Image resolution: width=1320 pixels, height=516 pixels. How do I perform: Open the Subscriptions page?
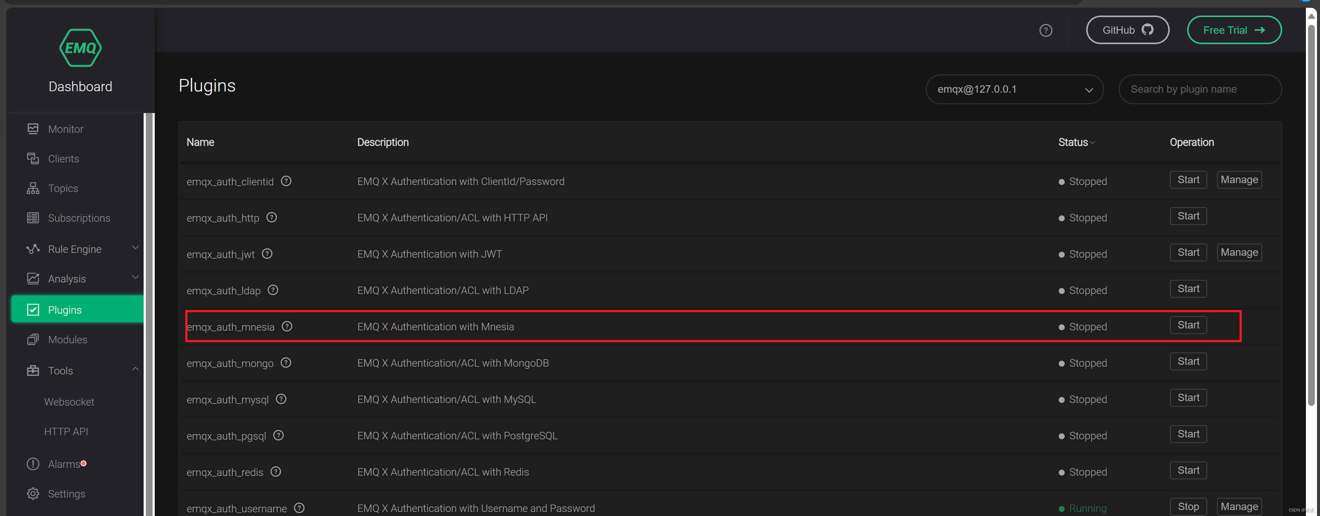[79, 218]
